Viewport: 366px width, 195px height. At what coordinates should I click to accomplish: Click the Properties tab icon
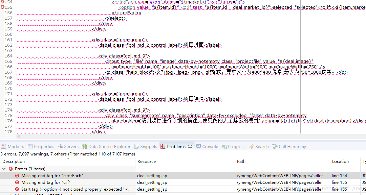pyautogui.click(x=30, y=146)
